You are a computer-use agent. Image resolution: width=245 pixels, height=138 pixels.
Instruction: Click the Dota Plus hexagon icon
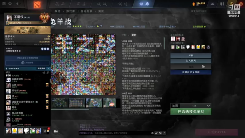232,4
